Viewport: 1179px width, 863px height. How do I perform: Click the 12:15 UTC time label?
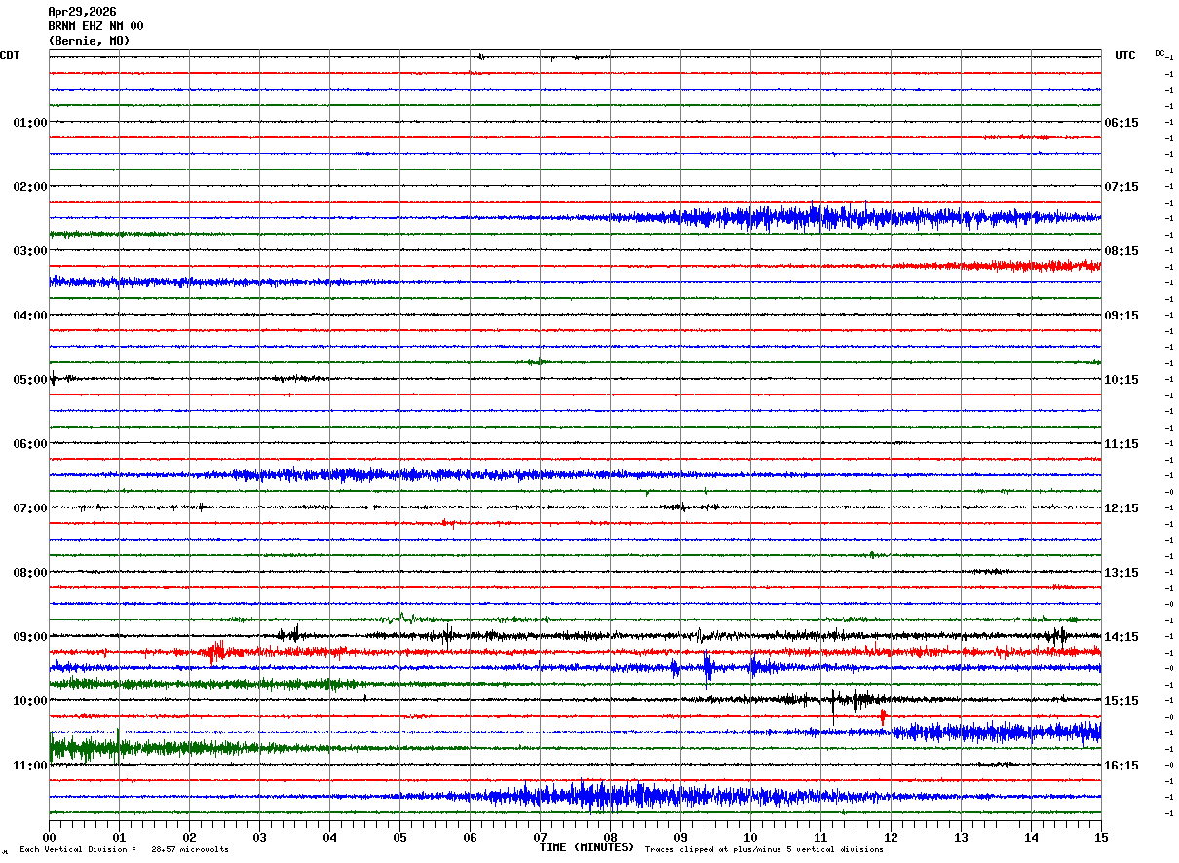click(1121, 508)
